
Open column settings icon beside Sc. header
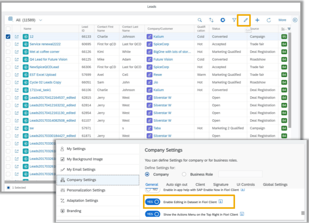(289, 29)
